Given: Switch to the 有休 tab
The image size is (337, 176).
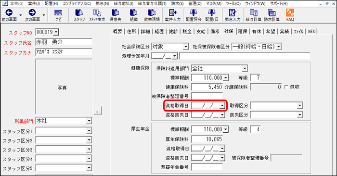Looking at the screenshot, I should [257, 32].
